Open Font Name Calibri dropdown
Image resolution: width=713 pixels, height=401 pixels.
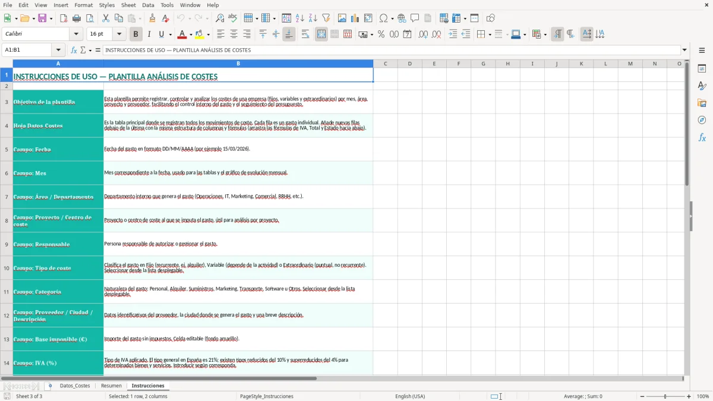(76, 34)
